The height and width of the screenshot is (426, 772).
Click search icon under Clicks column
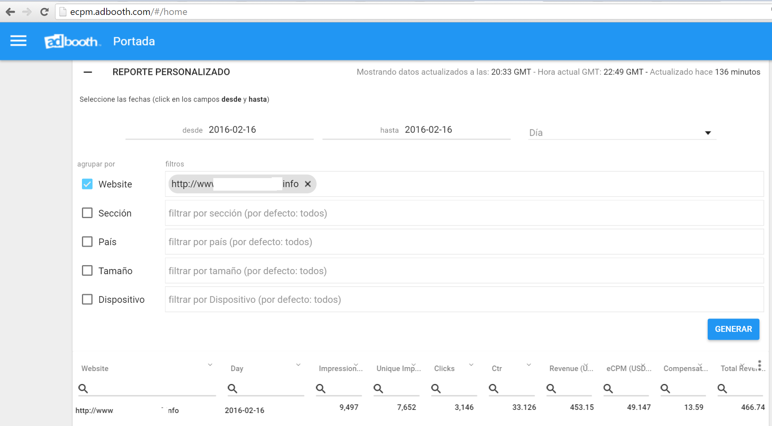(x=436, y=388)
